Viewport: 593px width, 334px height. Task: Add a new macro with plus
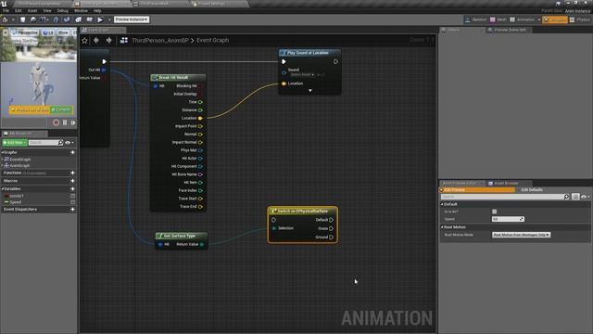72,181
